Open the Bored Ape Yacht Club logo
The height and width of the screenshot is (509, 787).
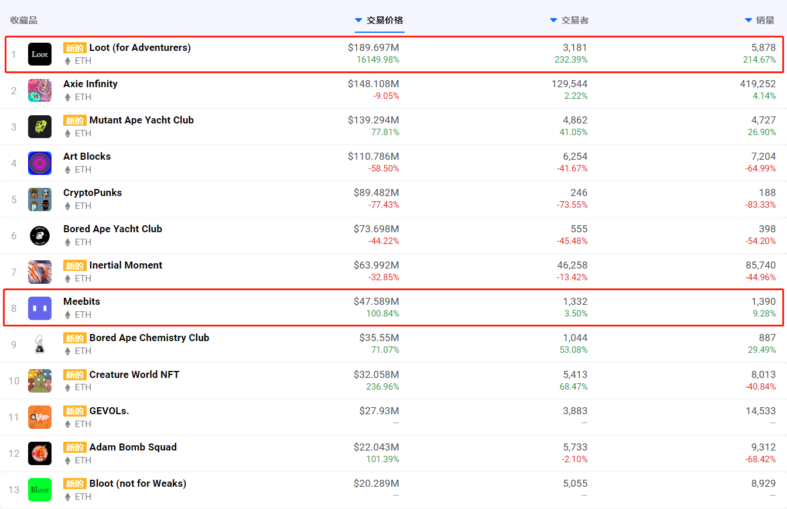click(40, 235)
